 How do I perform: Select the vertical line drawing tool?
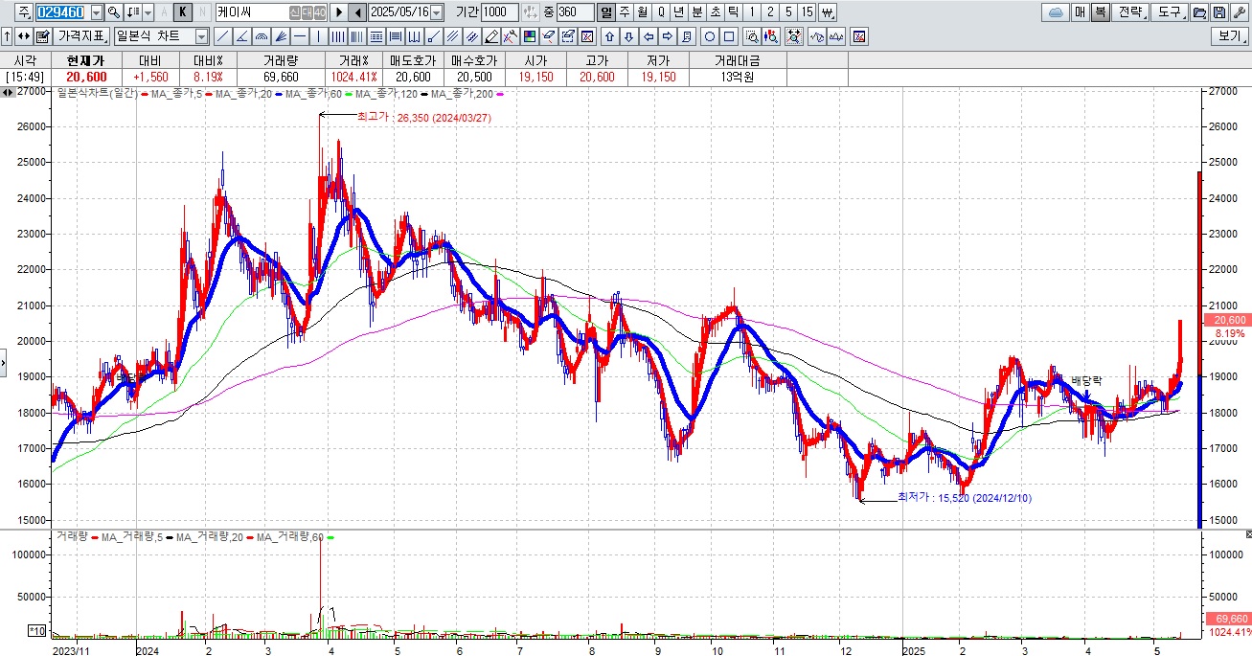(319, 36)
